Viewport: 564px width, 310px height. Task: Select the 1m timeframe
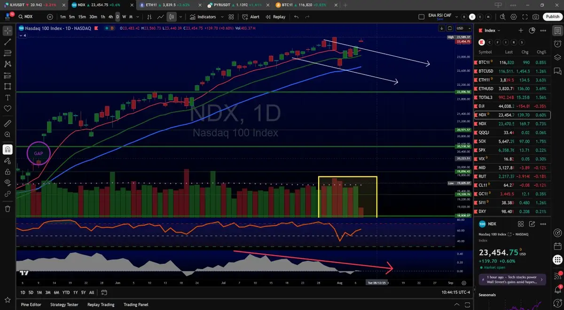[x=63, y=17]
